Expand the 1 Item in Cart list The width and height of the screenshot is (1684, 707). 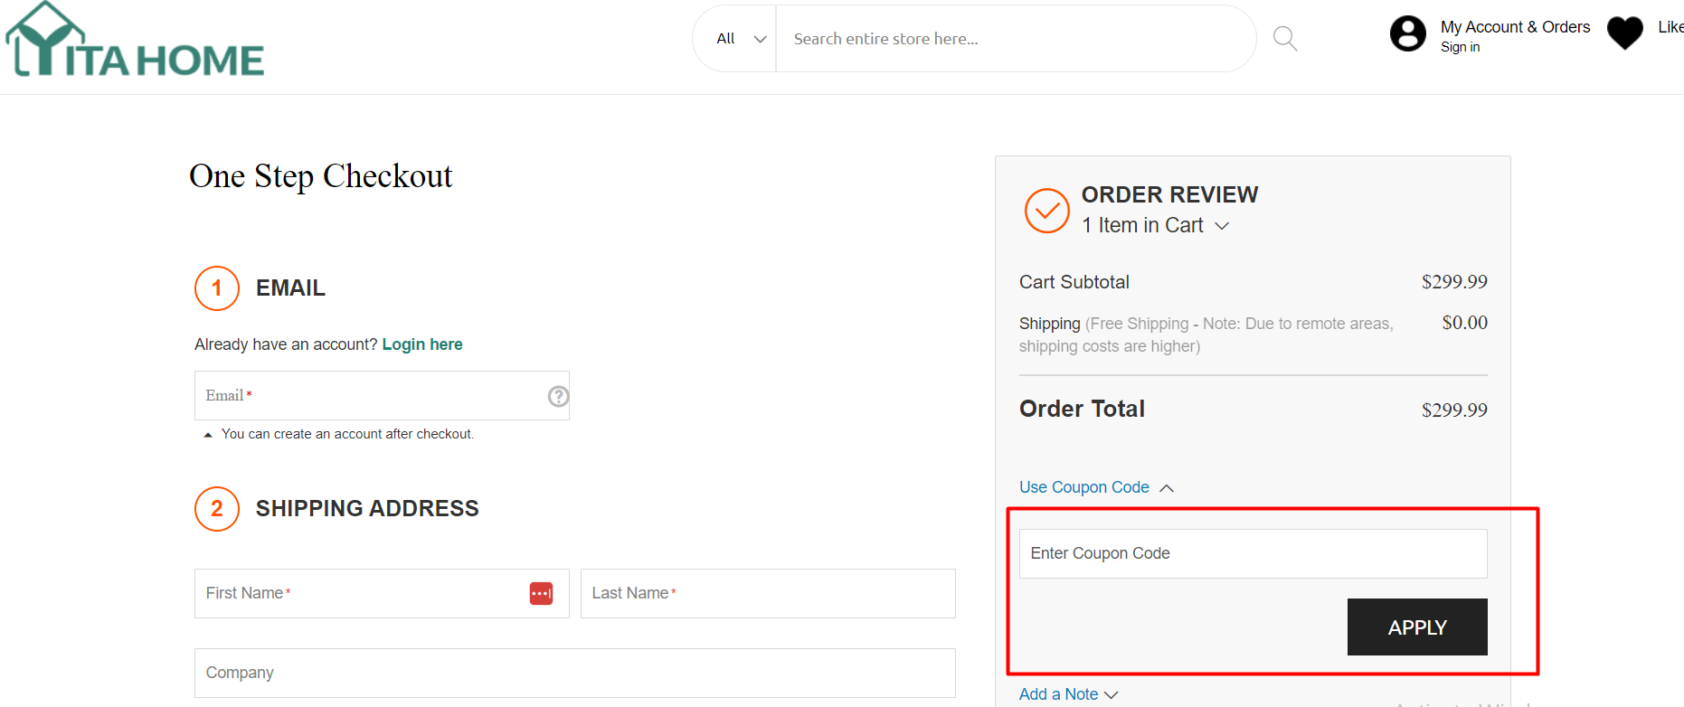click(1156, 225)
